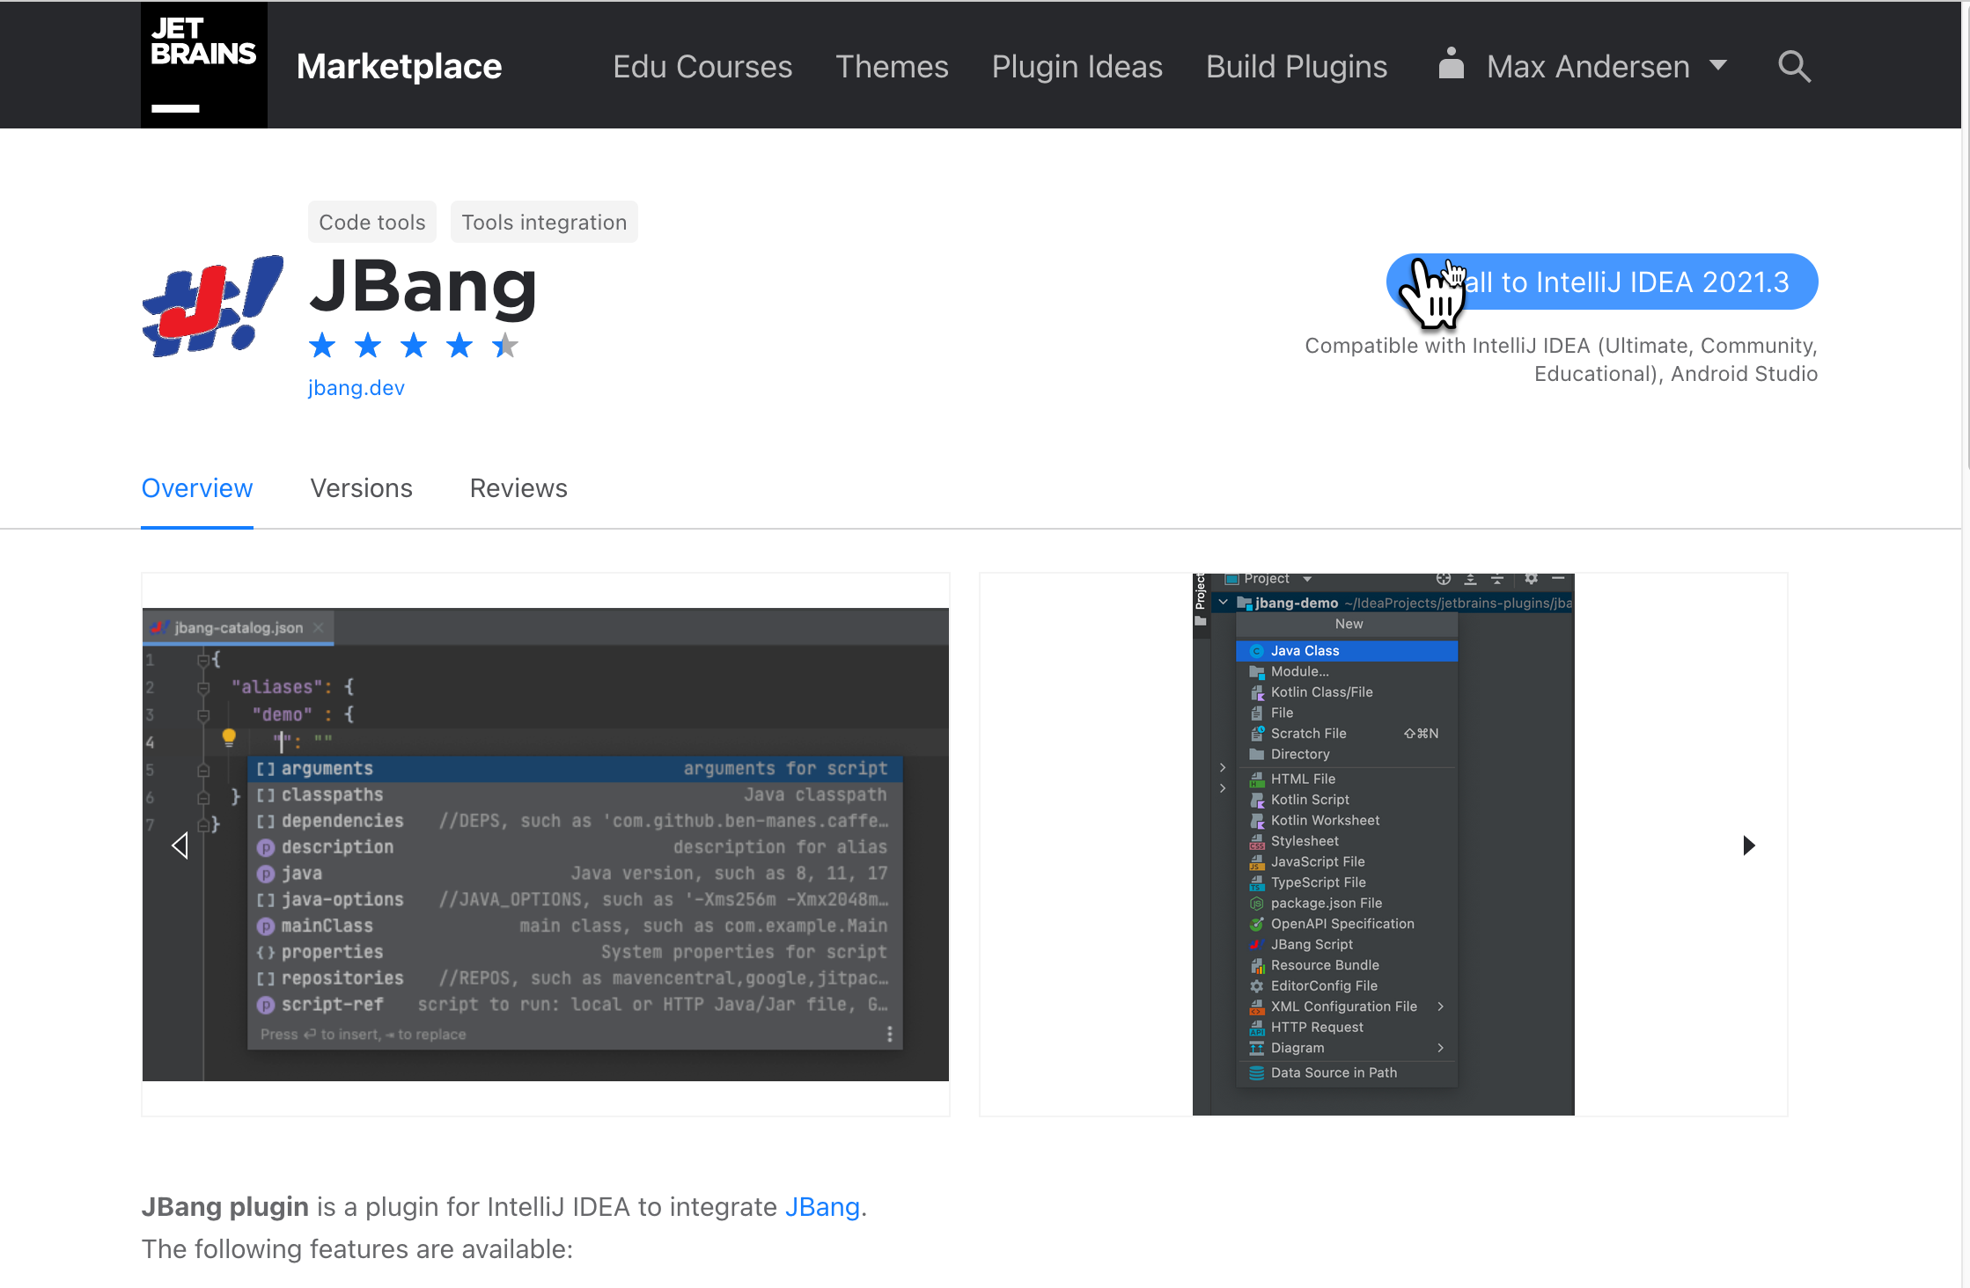
Task: Switch to the Reviews tab
Action: (518, 488)
